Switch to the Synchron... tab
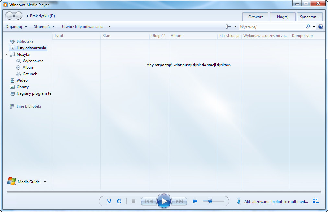Viewport: 328px width, 212px height. point(310,17)
